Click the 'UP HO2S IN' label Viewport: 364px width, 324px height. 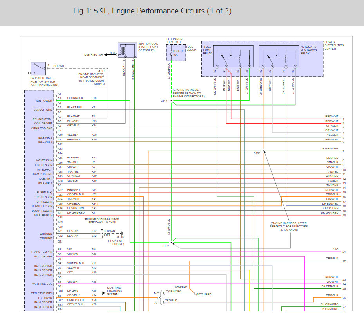click(x=44, y=202)
